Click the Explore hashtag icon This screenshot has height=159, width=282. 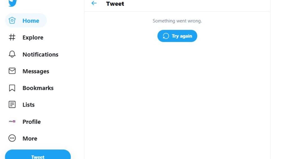click(12, 37)
